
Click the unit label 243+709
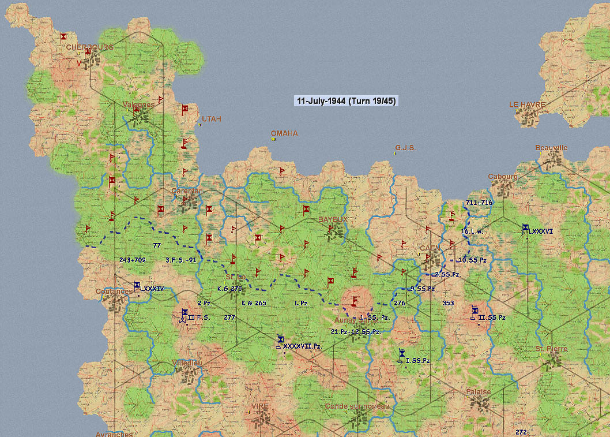tap(132, 260)
